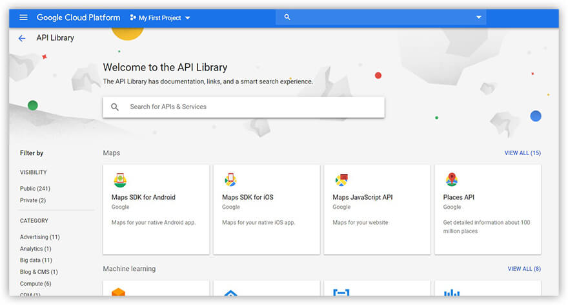Viewport: 568px width, 305px height.
Task: Click the Maps JavaScript API icon
Action: point(341,180)
